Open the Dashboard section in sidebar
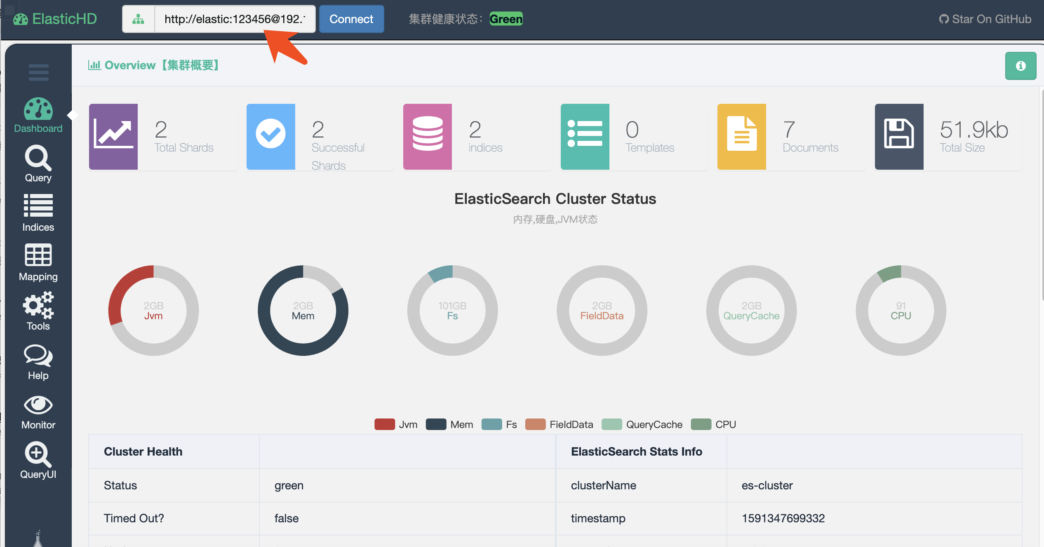 pyautogui.click(x=38, y=115)
